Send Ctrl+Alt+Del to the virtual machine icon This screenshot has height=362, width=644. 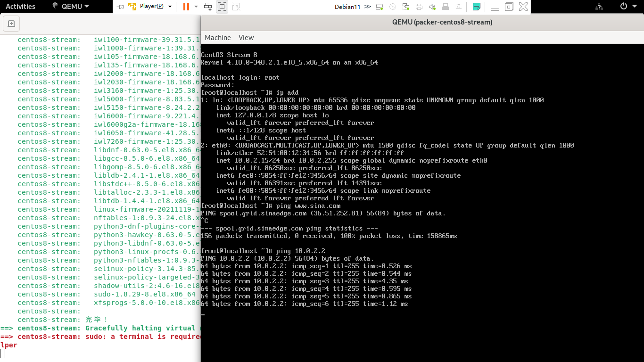[x=208, y=7]
